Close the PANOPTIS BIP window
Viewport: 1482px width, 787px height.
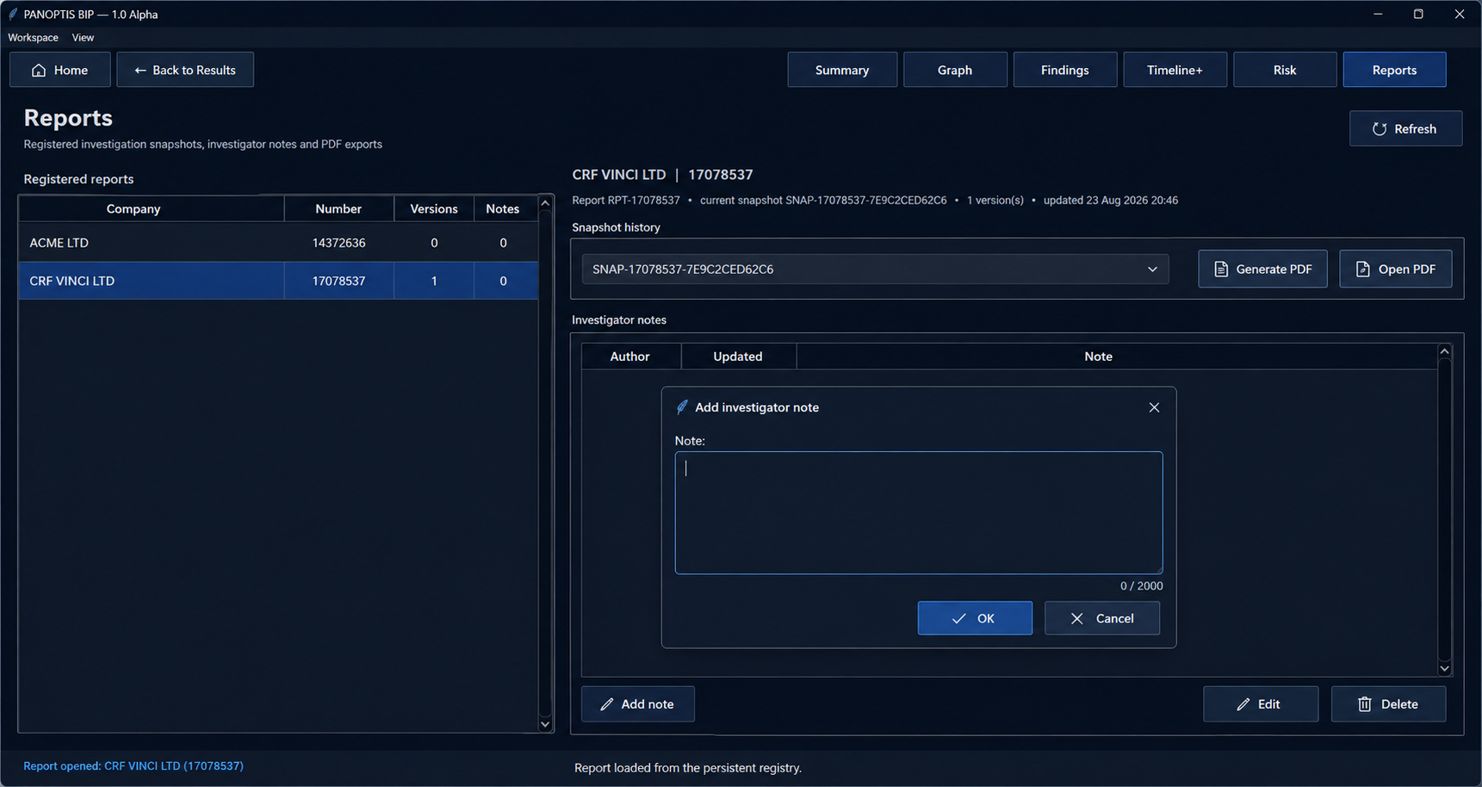coord(1460,14)
